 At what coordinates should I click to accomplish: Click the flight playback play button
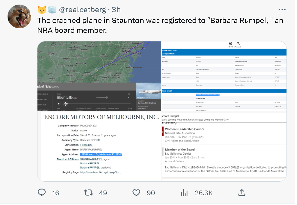click(x=59, y=104)
